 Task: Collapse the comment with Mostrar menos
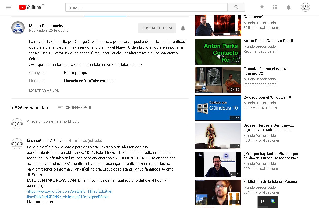[40, 202]
